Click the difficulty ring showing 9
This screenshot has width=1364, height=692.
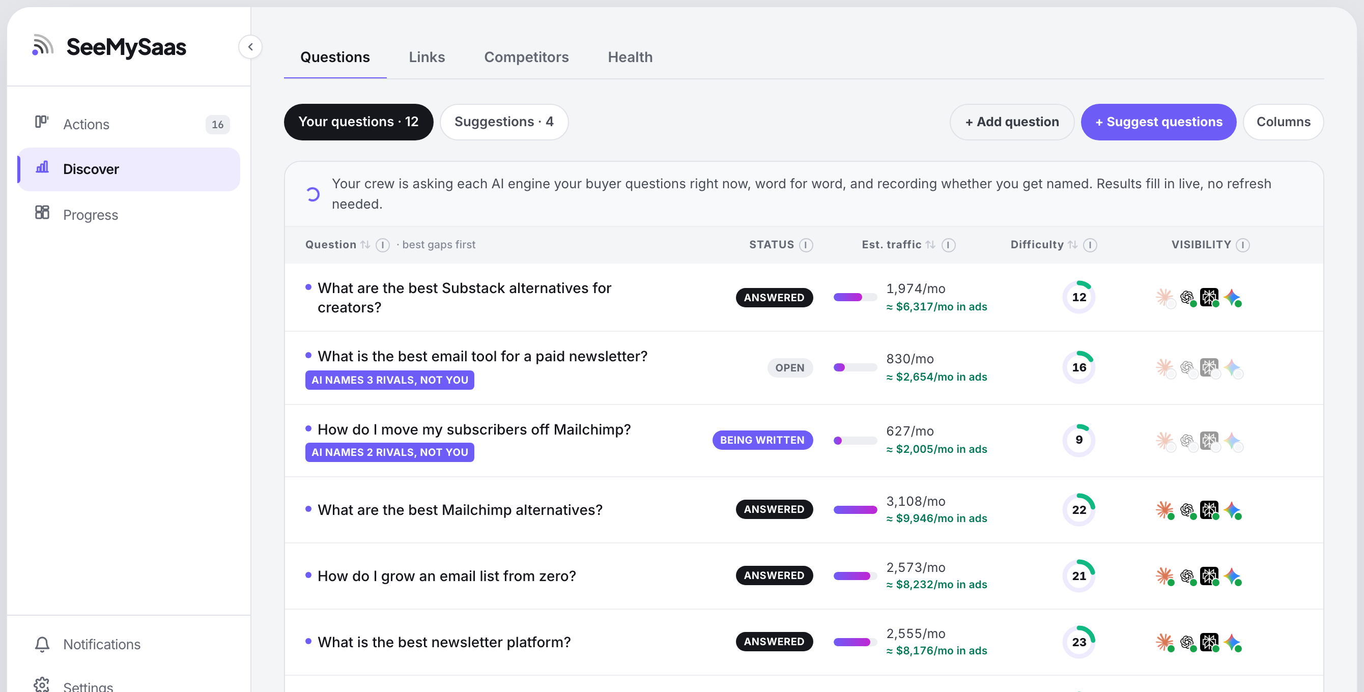coord(1078,440)
